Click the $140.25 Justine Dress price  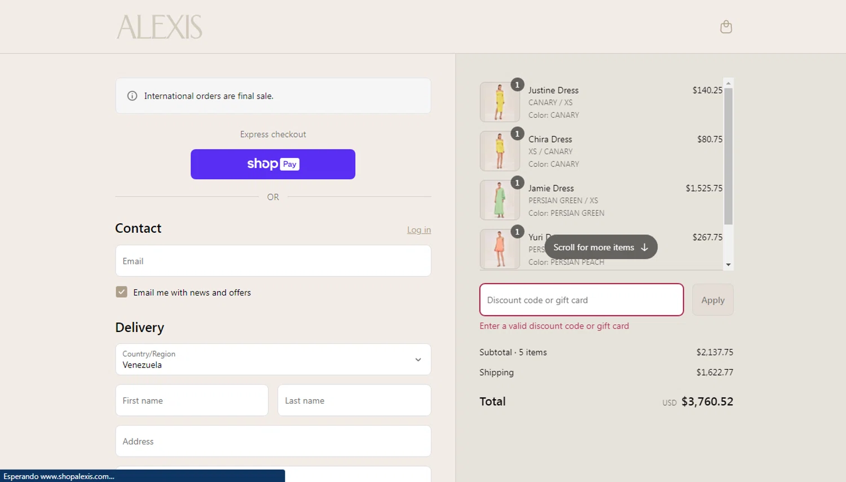[x=707, y=90]
